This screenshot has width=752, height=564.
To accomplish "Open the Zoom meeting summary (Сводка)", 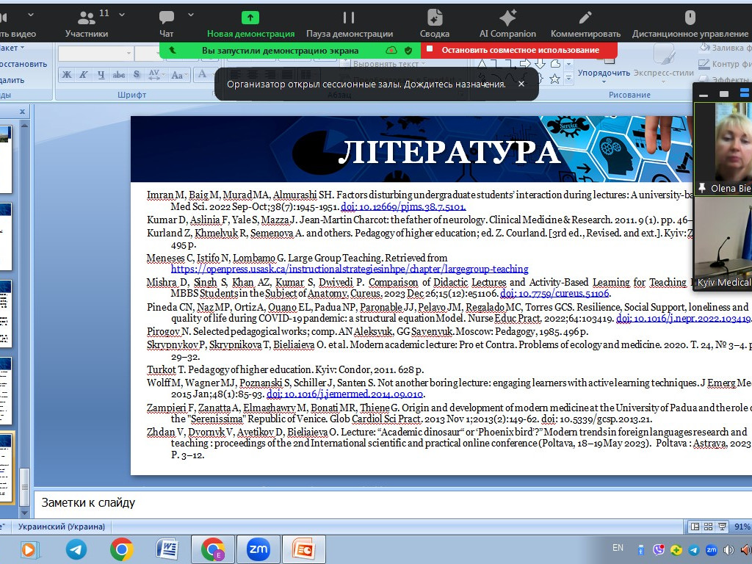I will coord(435,23).
